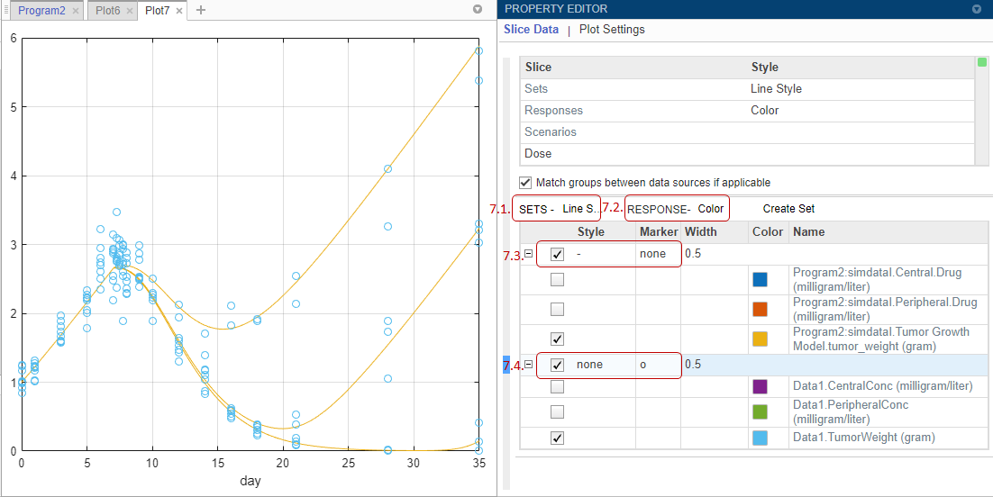
Task: Toggle checkbox for the marker-only set
Action: tap(557, 365)
